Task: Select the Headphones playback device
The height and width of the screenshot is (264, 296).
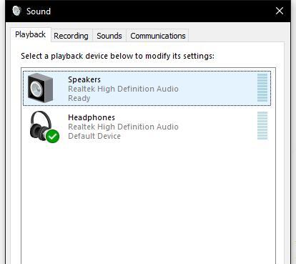Action: point(147,127)
